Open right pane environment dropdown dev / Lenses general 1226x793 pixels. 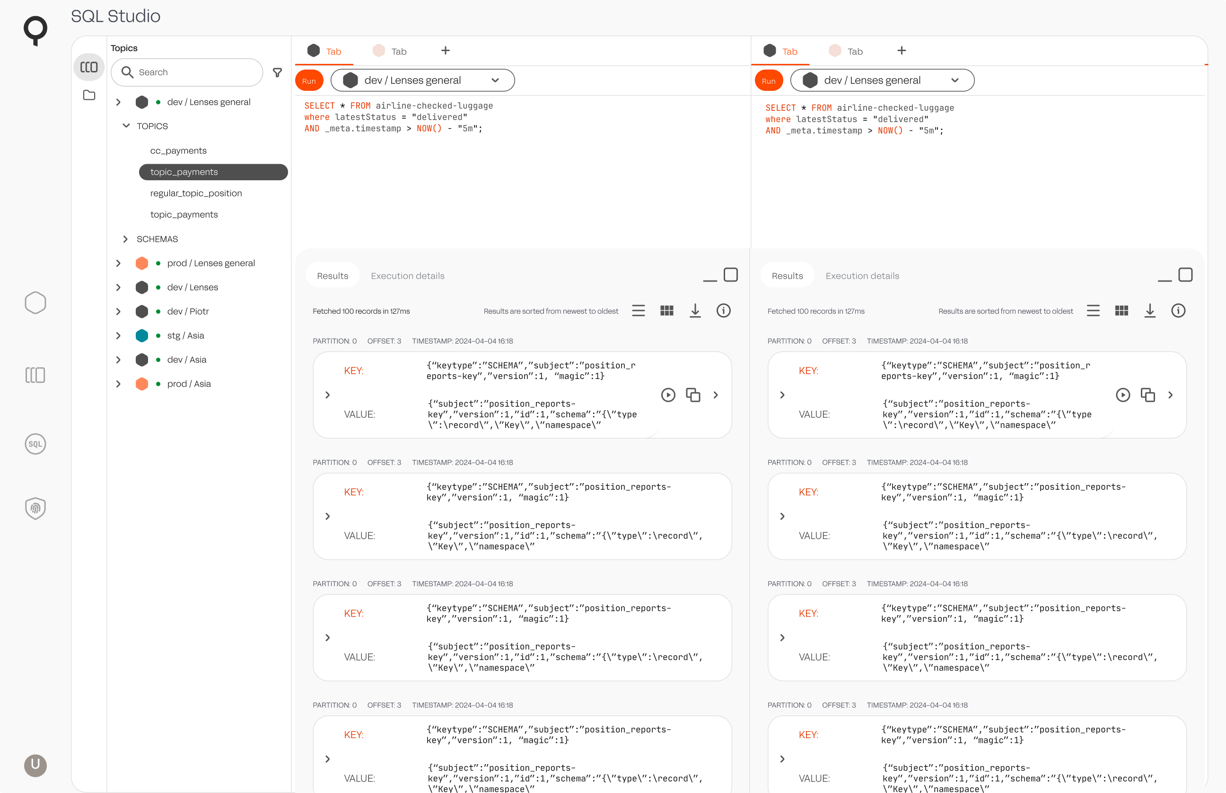coord(882,80)
